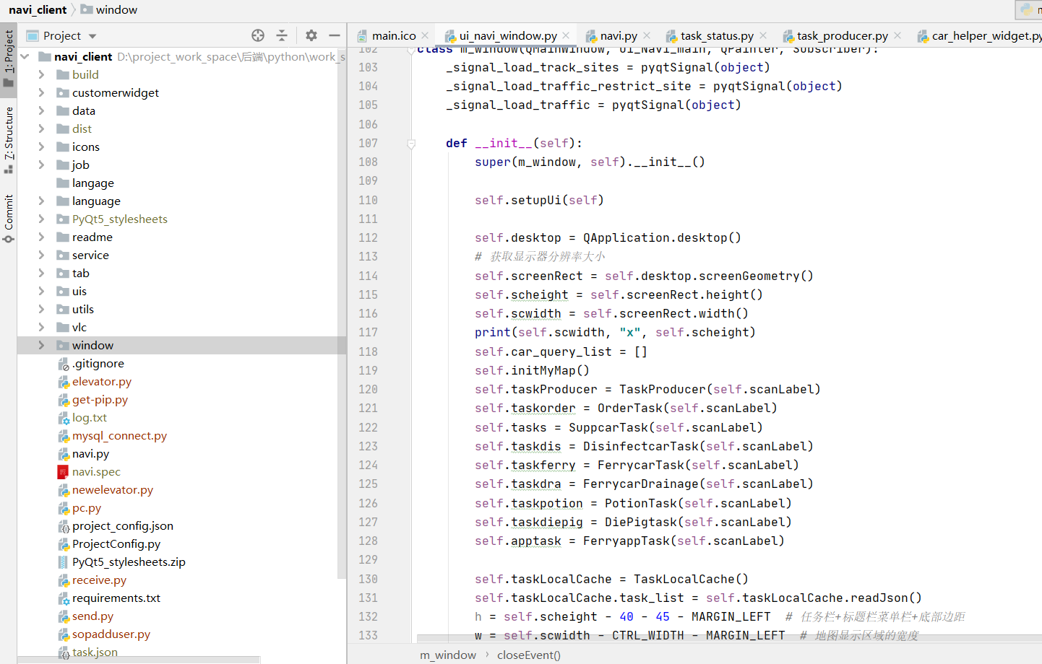Open pc.py file
This screenshot has height=664, width=1042.
[86, 507]
